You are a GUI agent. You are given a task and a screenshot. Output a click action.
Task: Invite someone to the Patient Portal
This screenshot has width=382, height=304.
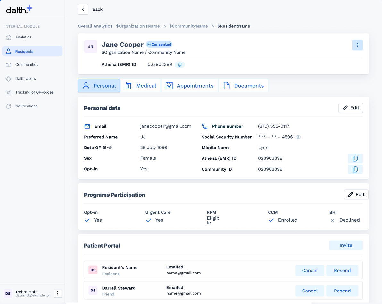[x=346, y=245]
